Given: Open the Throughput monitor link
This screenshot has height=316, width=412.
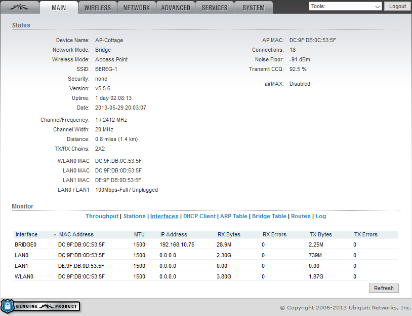Looking at the screenshot, I should click(102, 216).
